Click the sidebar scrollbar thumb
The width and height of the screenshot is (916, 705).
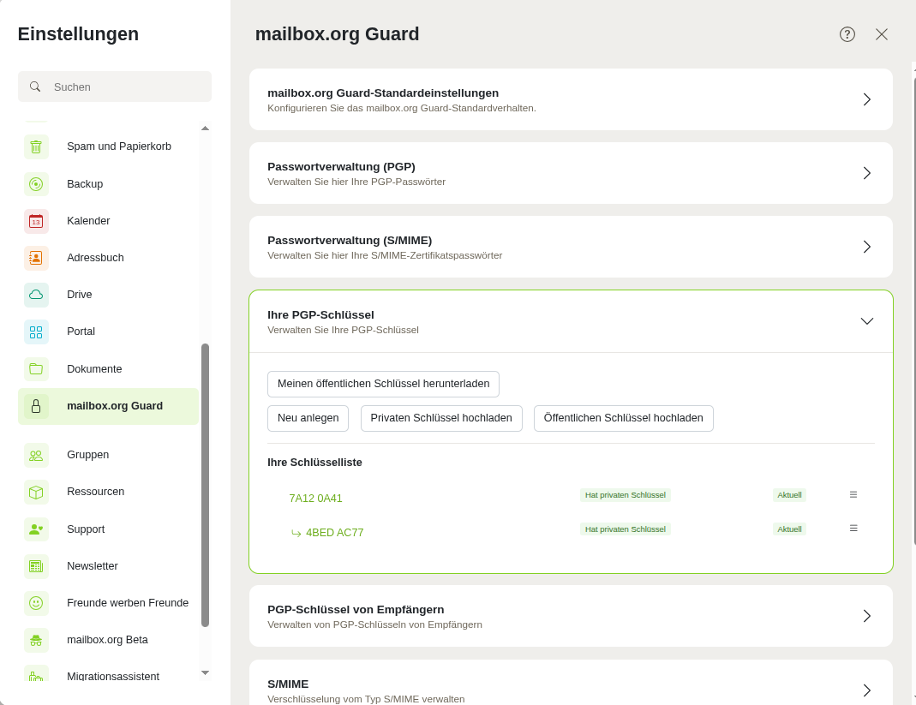pyautogui.click(x=205, y=486)
